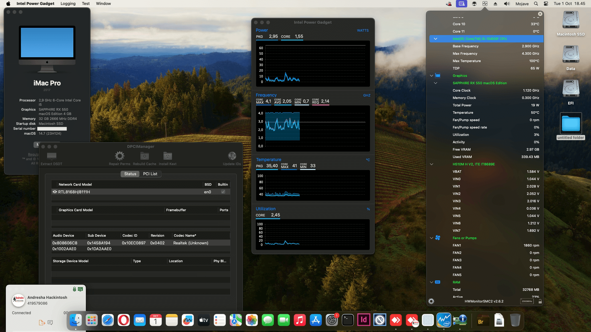Open HWMonitorSMC2 settings gear
591x332 pixels.
[x=431, y=301]
